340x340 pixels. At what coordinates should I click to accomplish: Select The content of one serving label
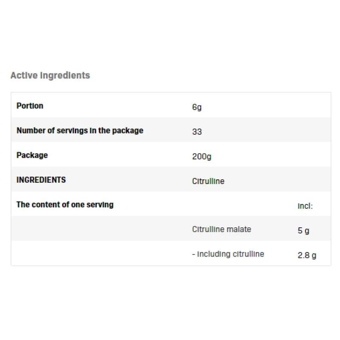click(x=65, y=204)
